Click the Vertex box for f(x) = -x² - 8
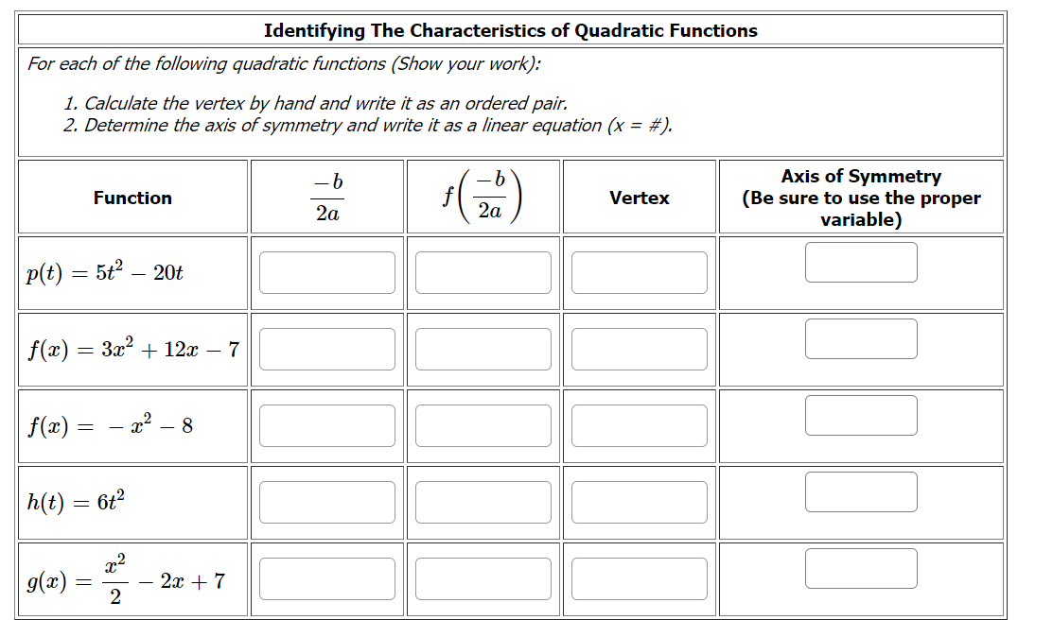Image resolution: width=1053 pixels, height=637 pixels. pyautogui.click(x=639, y=425)
